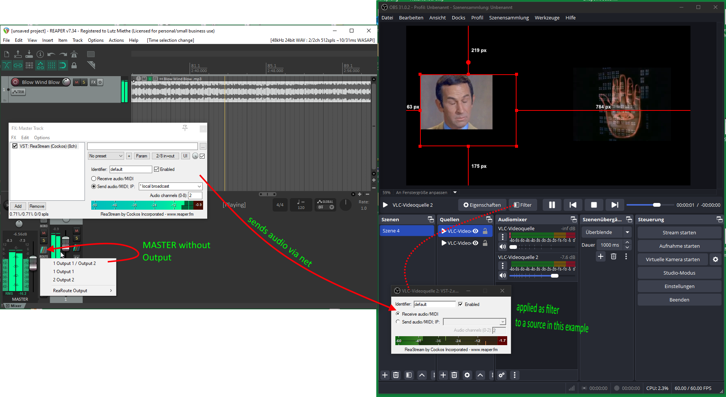The height and width of the screenshot is (397, 726).
Task: Click Aufnahme starten button
Action: click(x=679, y=246)
